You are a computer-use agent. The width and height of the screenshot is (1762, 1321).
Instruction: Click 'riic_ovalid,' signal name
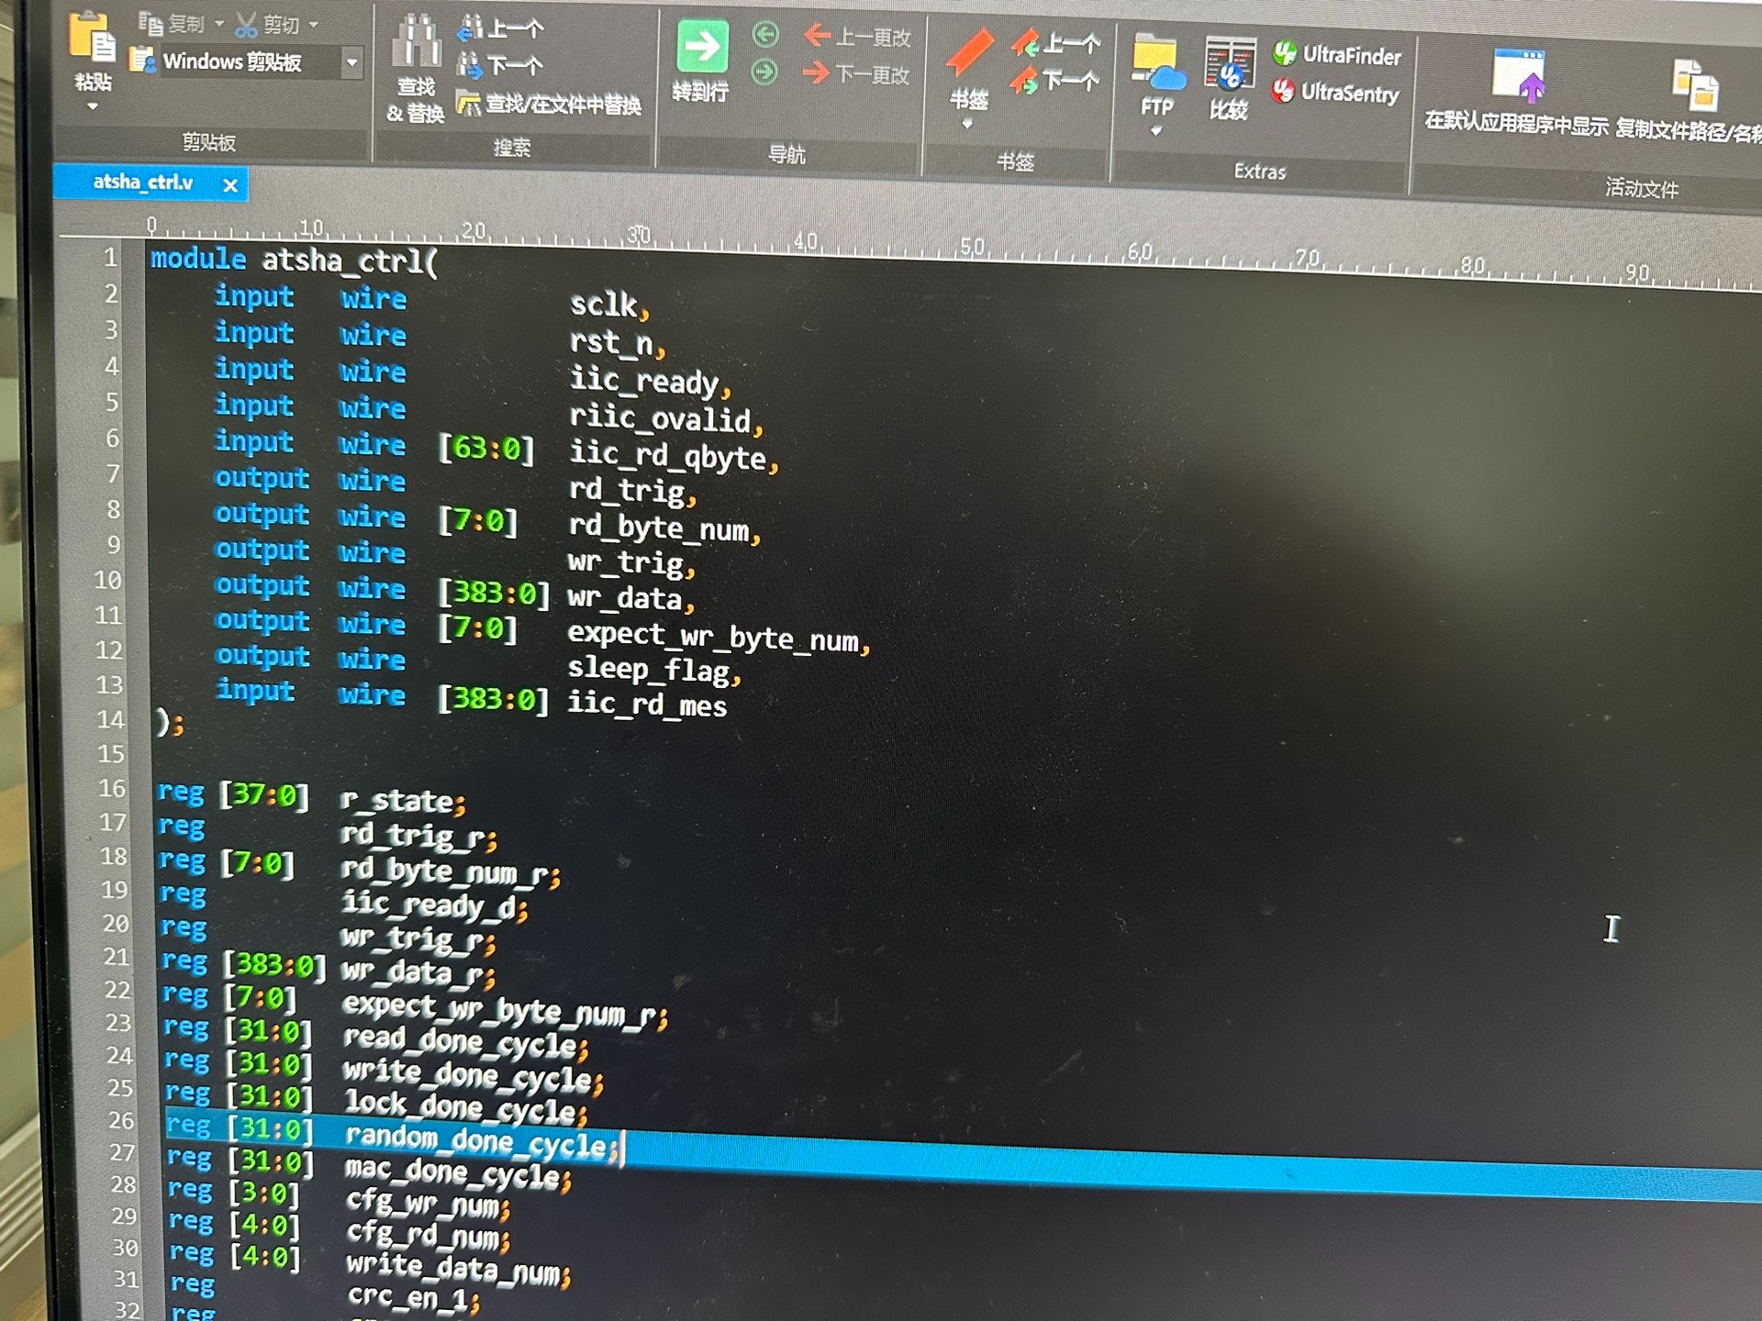click(x=666, y=419)
